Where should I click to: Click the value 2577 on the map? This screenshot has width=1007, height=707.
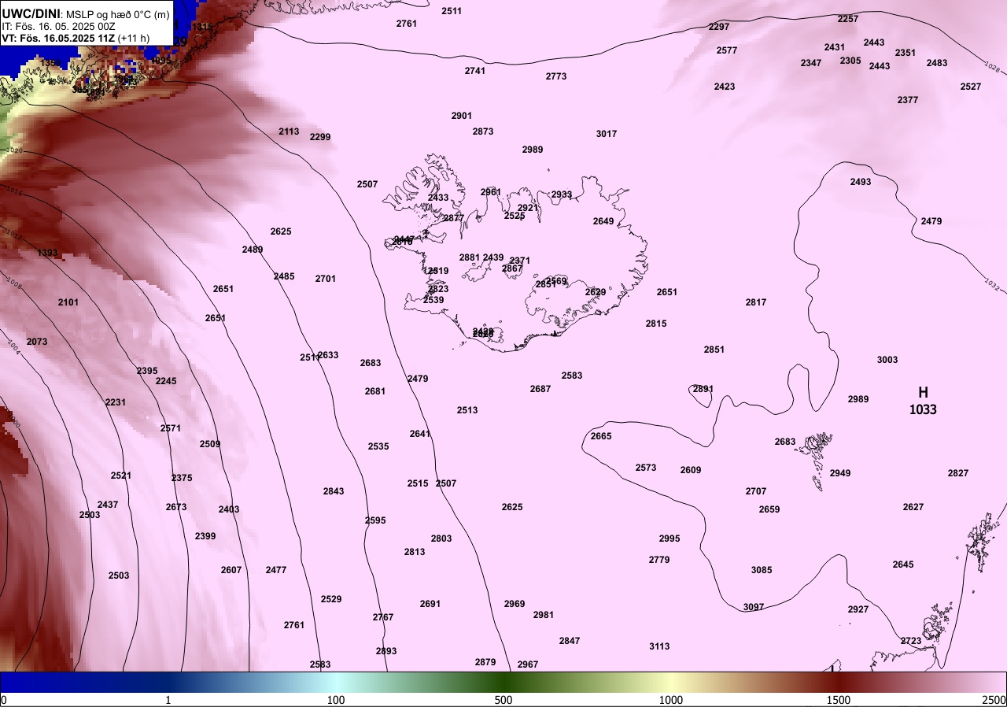[727, 50]
